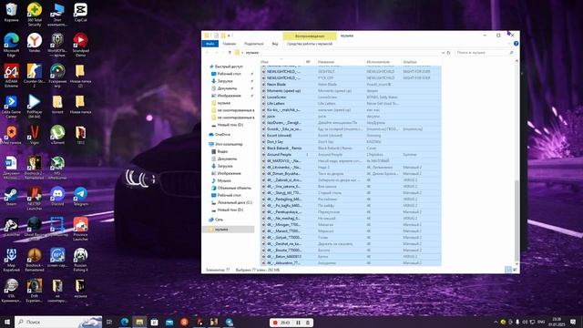583x328 pixels.
Task: Open the Windows Start menu
Action: (7, 322)
